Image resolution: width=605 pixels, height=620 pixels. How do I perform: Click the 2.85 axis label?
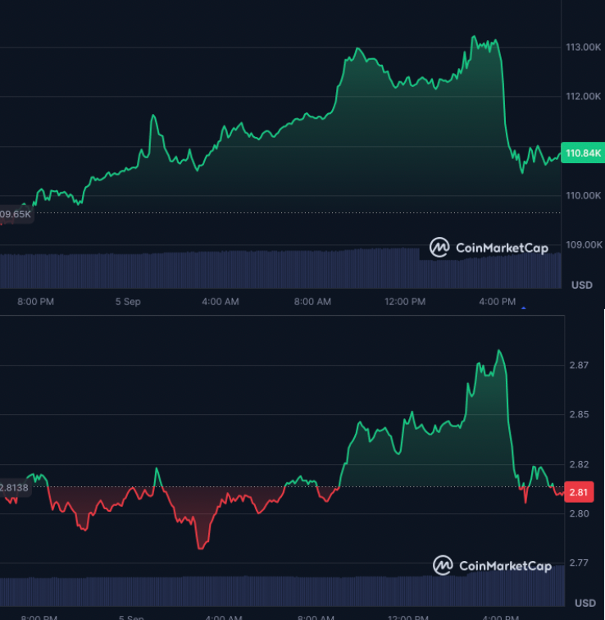point(579,414)
